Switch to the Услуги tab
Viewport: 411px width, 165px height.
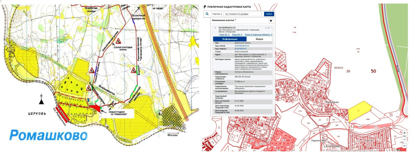[259, 39]
